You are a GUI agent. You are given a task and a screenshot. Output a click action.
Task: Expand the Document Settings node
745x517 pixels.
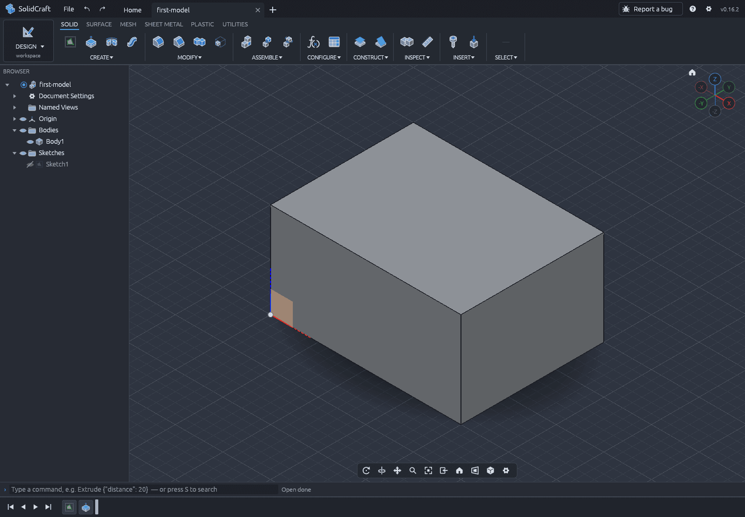14,96
